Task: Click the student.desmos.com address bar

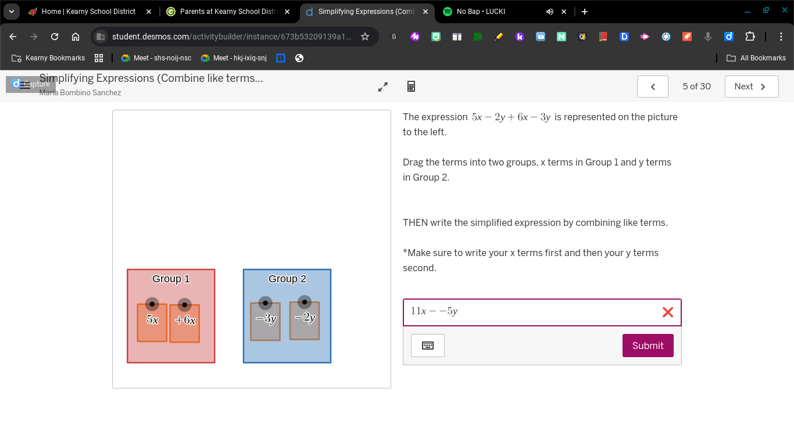Action: (231, 37)
